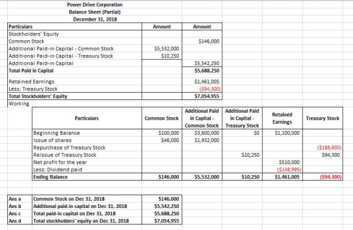The height and width of the screenshot is (230, 353).
Task: Select the Treasury Stock column header
Action: (x=323, y=118)
